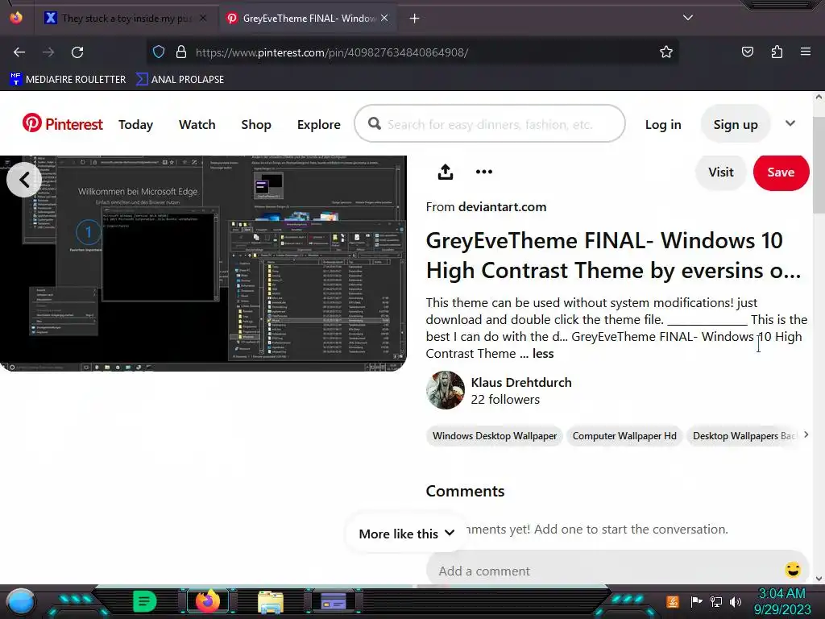Open the purple window app in taskbar

(334, 601)
